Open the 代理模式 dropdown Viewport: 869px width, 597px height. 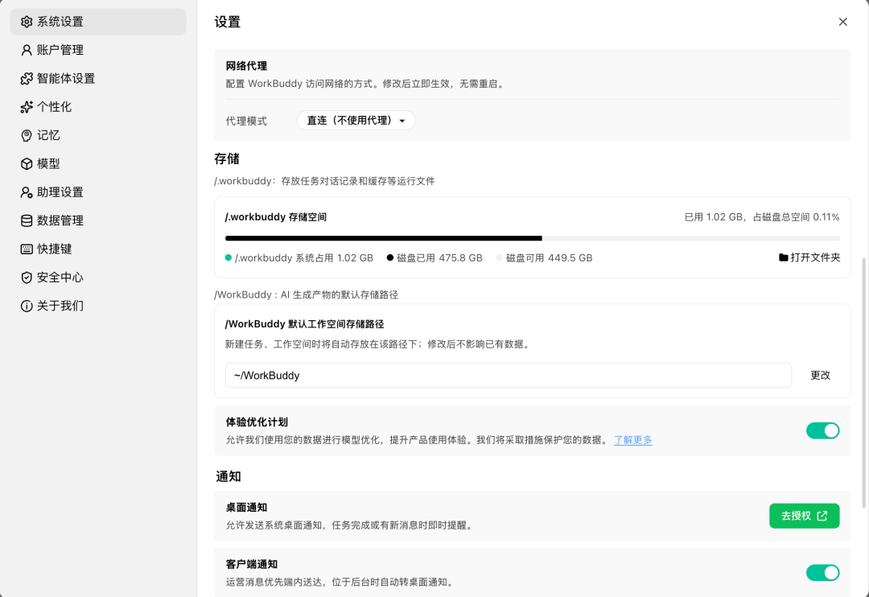[356, 121]
